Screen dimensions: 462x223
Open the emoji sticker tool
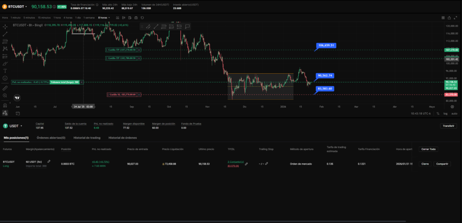pos(5,78)
